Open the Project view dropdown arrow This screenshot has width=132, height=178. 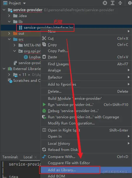24,3
